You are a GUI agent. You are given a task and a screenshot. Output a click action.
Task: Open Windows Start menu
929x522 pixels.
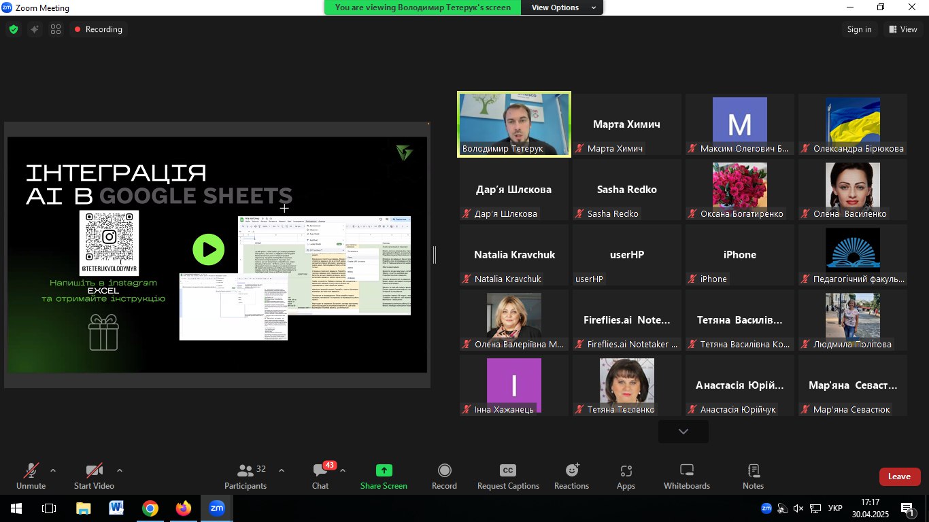[16, 508]
